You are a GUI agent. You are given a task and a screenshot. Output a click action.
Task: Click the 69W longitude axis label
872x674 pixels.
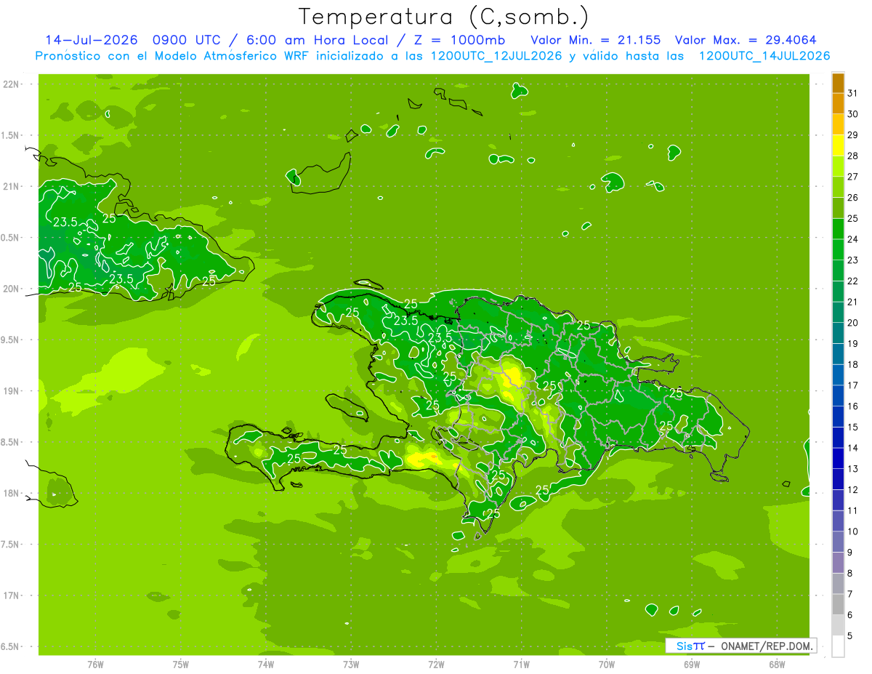click(x=692, y=665)
